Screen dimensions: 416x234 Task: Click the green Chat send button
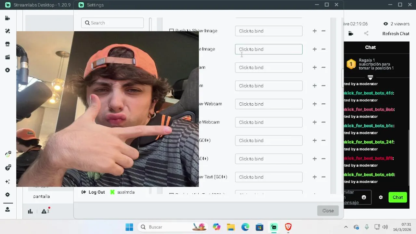point(397,197)
